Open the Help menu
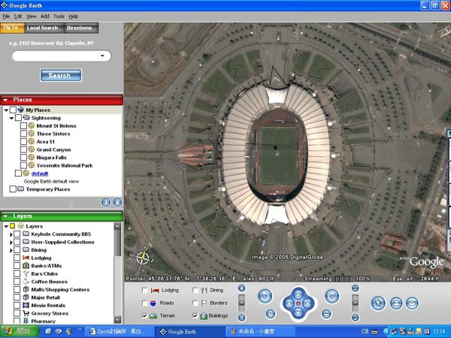This screenshot has height=338, width=451. [74, 17]
